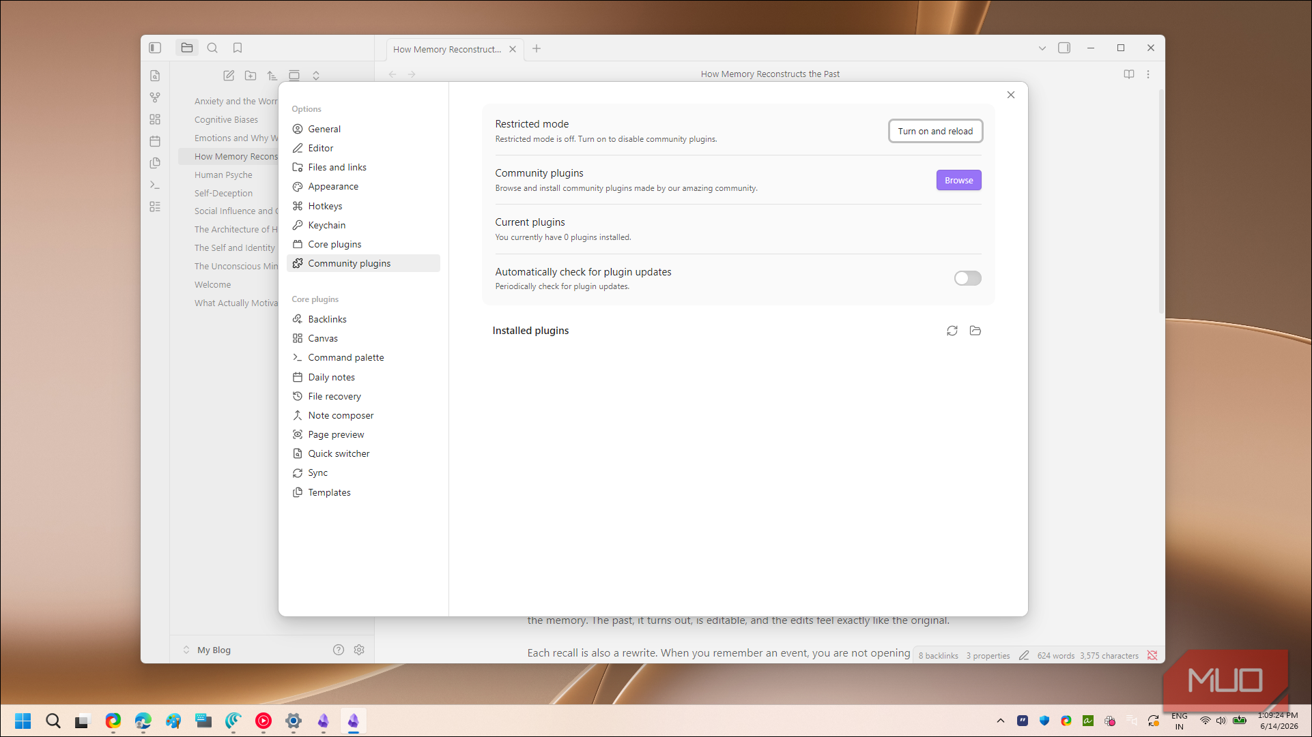This screenshot has width=1312, height=737.
Task: Open Sync plugin settings
Action: point(363,472)
